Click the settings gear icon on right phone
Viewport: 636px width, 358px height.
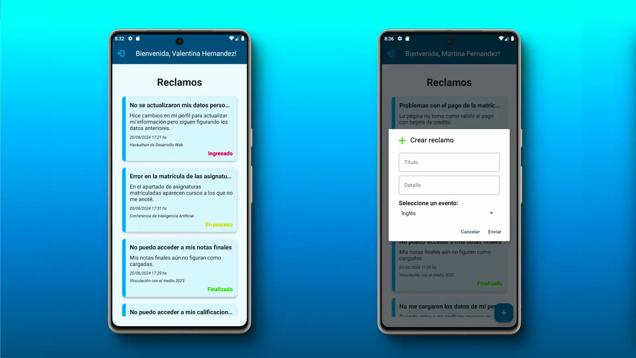coord(400,38)
